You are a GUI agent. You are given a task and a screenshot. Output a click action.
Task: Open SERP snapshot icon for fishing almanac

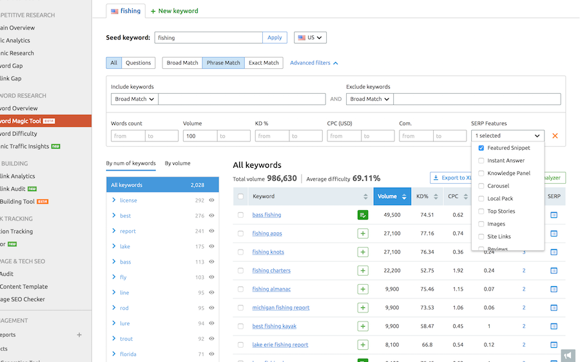tap(554, 289)
